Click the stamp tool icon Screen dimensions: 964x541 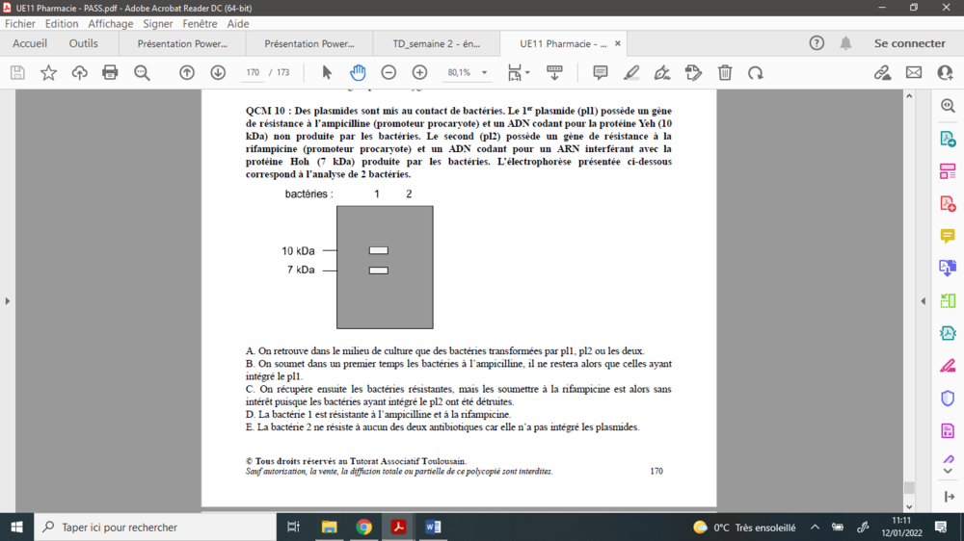tap(693, 72)
